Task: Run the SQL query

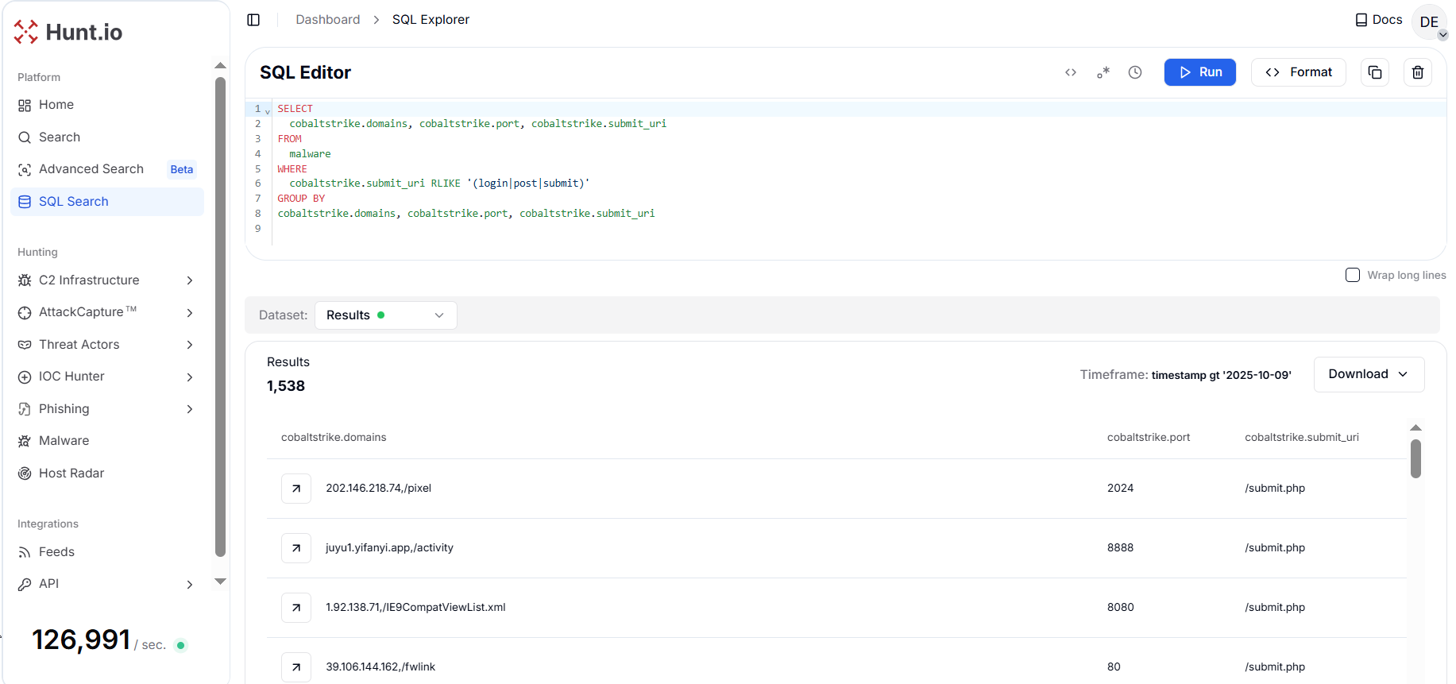Action: click(1199, 72)
